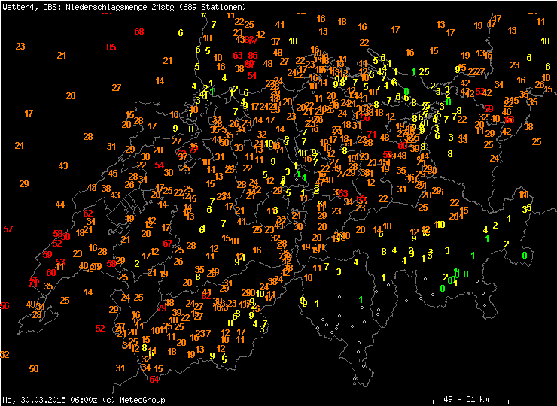Screen dimensions: 557x406
Task: Select the red station value 56
Action: point(5,305)
